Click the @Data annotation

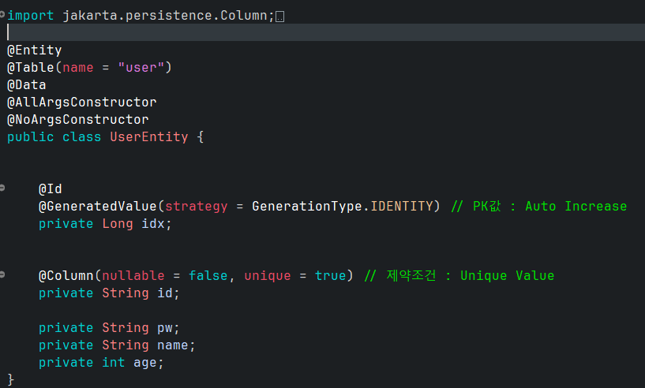[27, 85]
